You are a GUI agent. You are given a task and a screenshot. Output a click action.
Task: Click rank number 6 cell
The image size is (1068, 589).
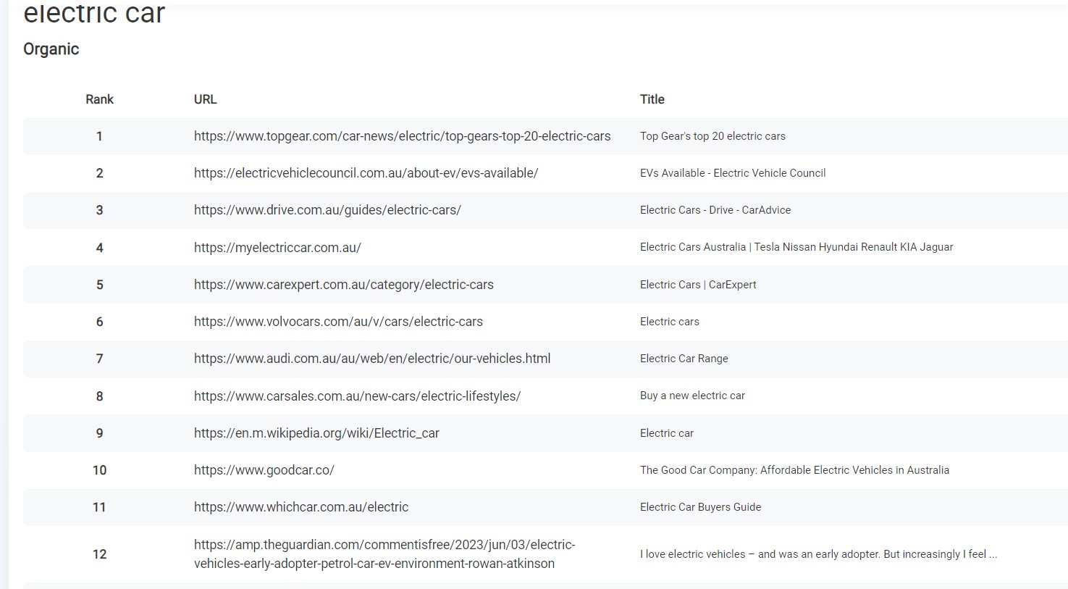tap(99, 322)
